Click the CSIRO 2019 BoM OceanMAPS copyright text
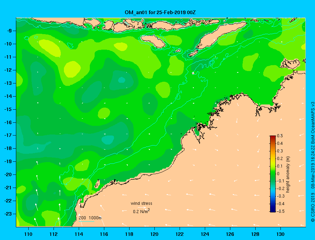 pyautogui.click(x=313, y=162)
